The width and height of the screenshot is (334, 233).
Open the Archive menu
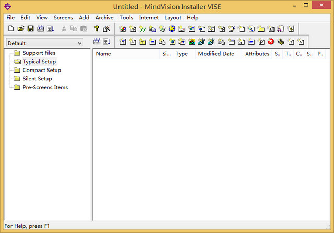point(104,18)
